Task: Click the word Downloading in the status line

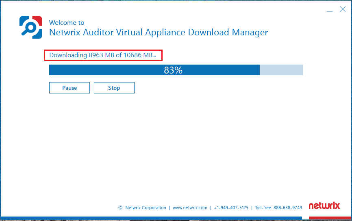Action: point(68,55)
